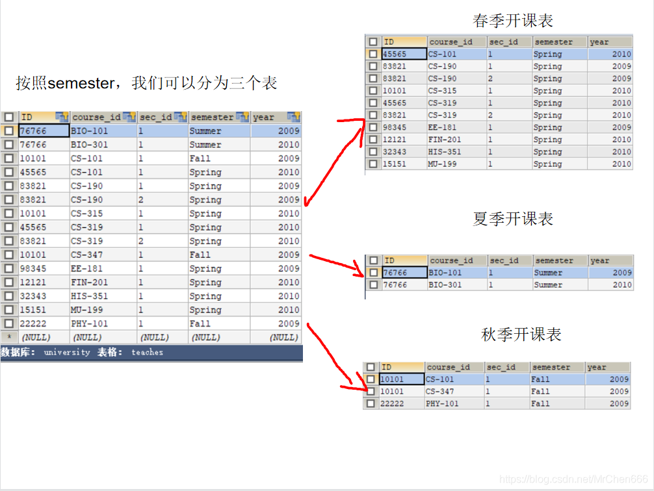Check the 10101 CS-101 row checkbox in fall table
Viewport: 654px width, 491px height.
pyautogui.click(x=371, y=379)
